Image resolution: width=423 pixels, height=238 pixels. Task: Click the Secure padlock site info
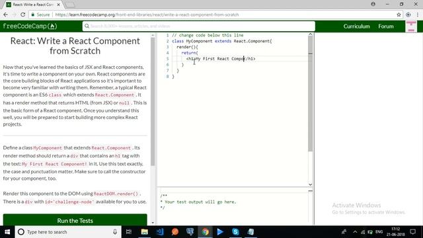tap(40, 15)
